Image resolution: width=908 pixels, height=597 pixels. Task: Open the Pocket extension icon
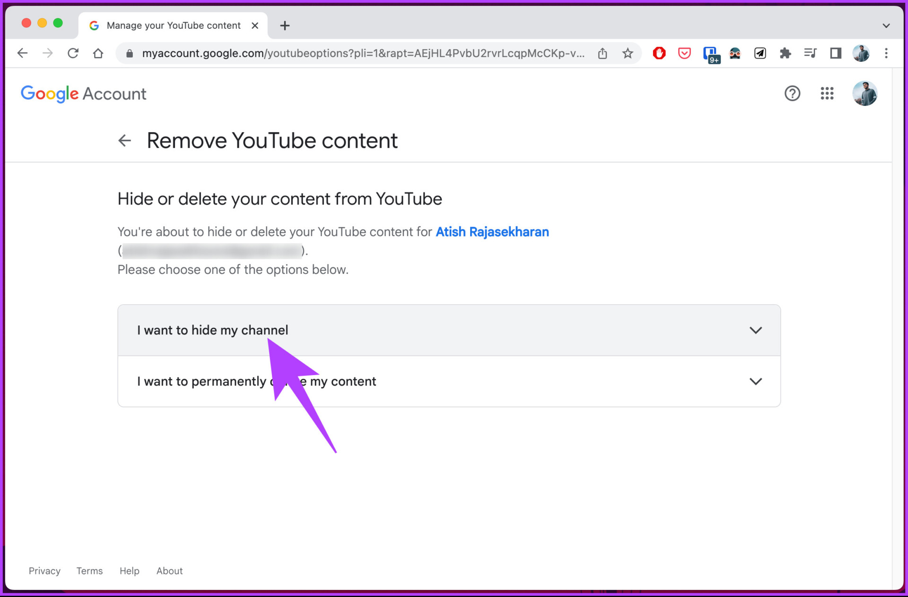684,53
